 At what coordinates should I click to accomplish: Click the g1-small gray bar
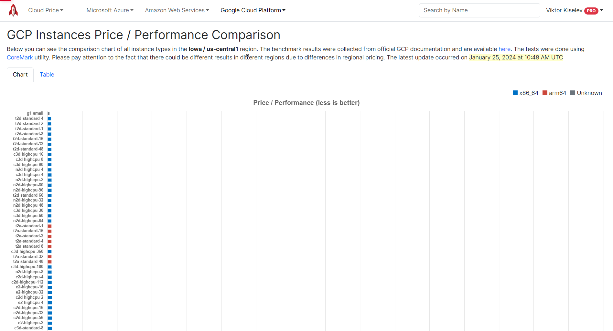[48, 114]
